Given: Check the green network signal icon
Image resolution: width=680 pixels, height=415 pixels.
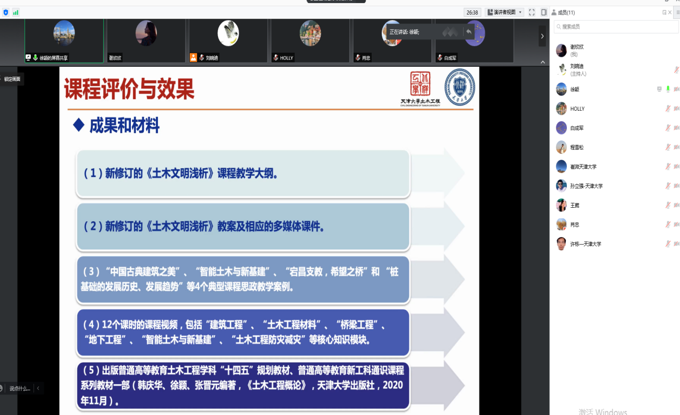Looking at the screenshot, I should tap(16, 12).
